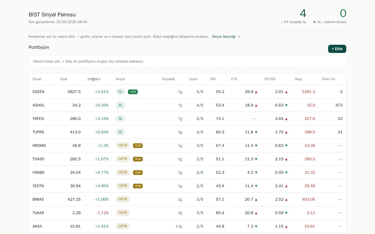Click the red up arrow beside PD/DD 2.64
This screenshot has height=234, width=375.
286,119
